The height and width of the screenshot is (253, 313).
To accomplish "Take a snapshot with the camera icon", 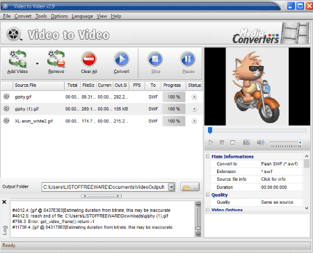I will click(x=246, y=142).
